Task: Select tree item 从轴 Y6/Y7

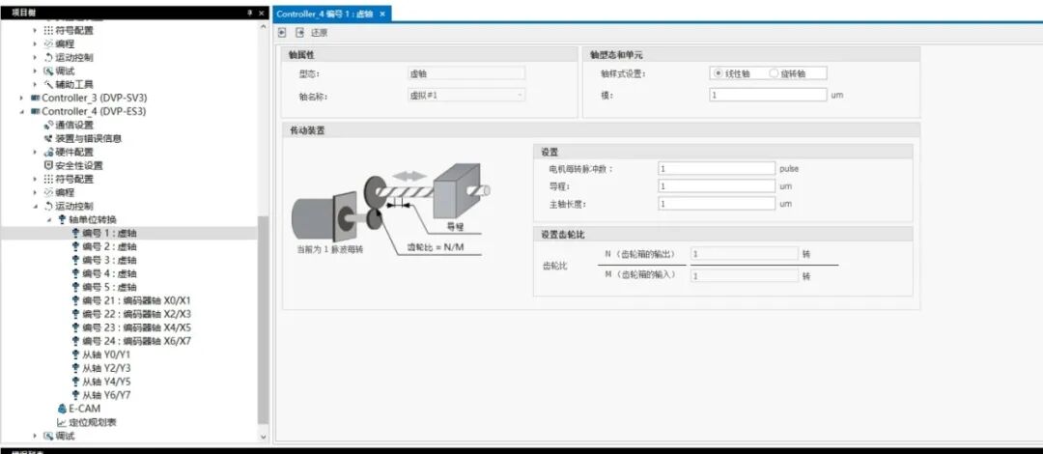Action: (x=106, y=395)
